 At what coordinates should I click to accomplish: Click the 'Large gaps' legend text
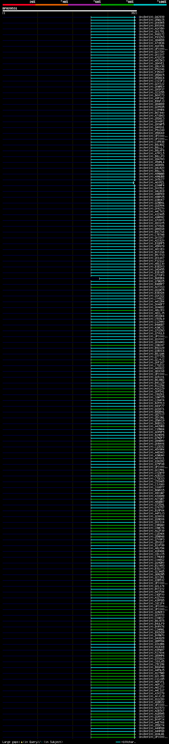(x=11, y=742)
